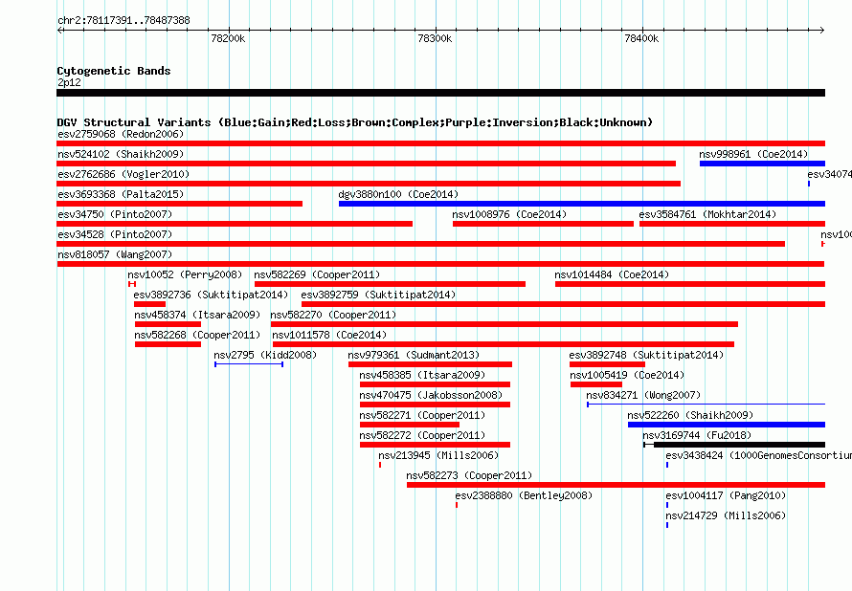Click the 2p12 cytogenetic band label
852x591 pixels.
69,82
